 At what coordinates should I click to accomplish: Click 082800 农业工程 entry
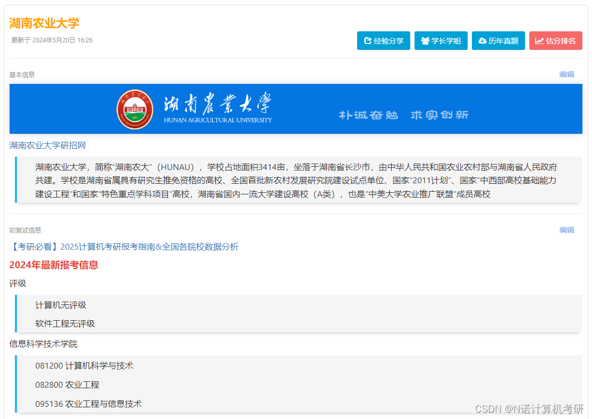click(67, 384)
